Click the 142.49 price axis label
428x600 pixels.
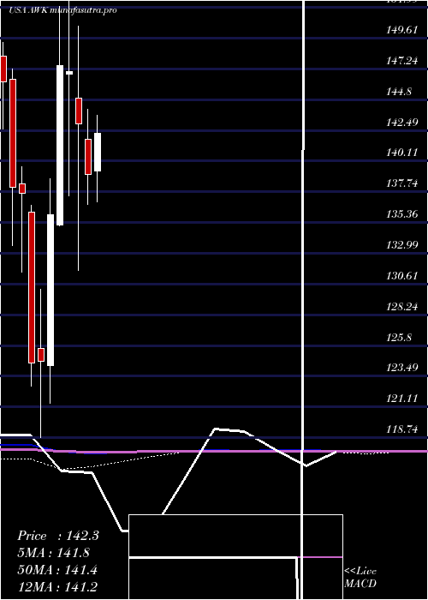point(402,123)
